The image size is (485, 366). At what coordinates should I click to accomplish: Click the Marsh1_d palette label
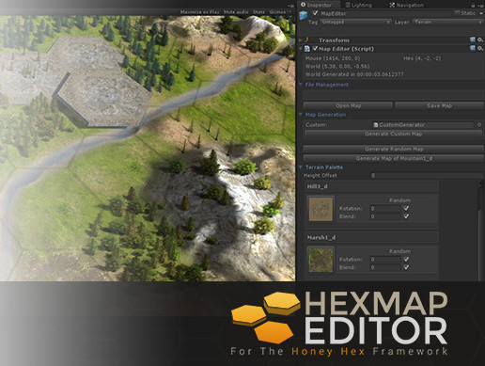pyautogui.click(x=321, y=237)
